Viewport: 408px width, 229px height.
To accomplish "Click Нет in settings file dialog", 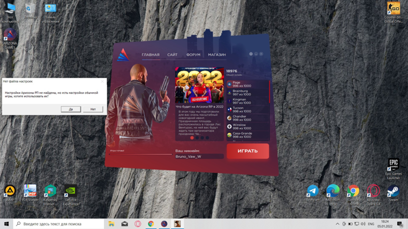I will coord(93,109).
